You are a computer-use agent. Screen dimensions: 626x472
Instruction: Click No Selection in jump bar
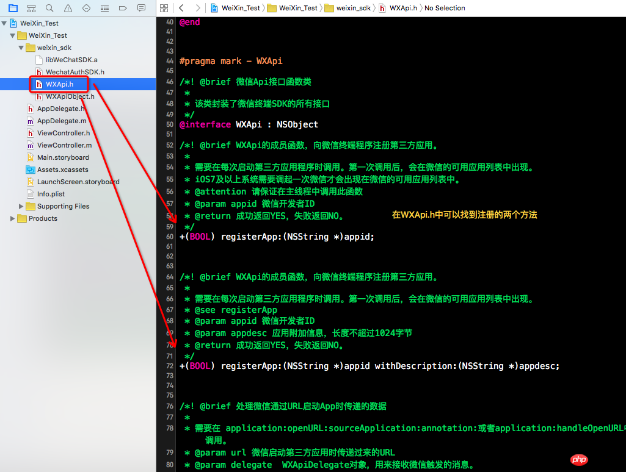(445, 8)
